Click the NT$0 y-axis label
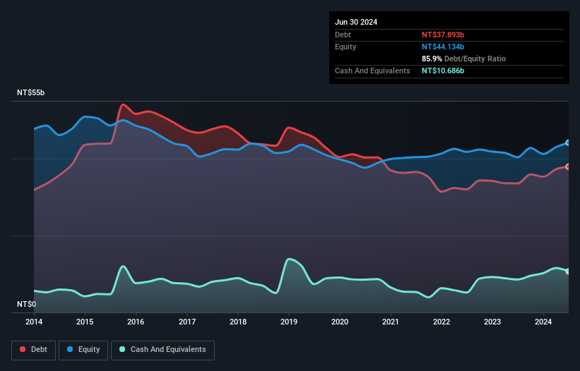The height and width of the screenshot is (371, 580). 27,304
